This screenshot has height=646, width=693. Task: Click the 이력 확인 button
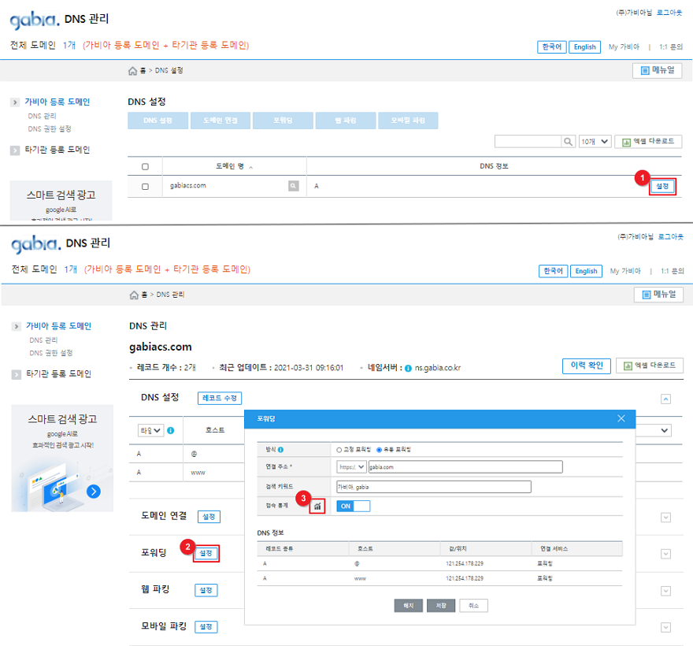tap(587, 366)
